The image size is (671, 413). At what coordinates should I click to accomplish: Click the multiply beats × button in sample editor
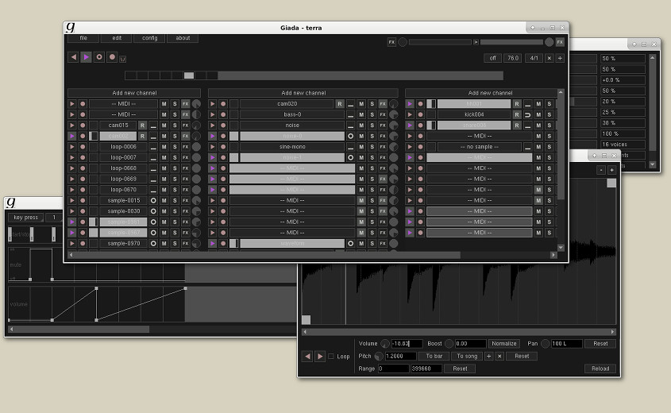tap(499, 357)
